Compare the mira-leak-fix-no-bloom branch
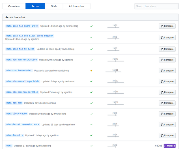Image resolution: width=181 pixels, height=149 pixels. point(167,49)
